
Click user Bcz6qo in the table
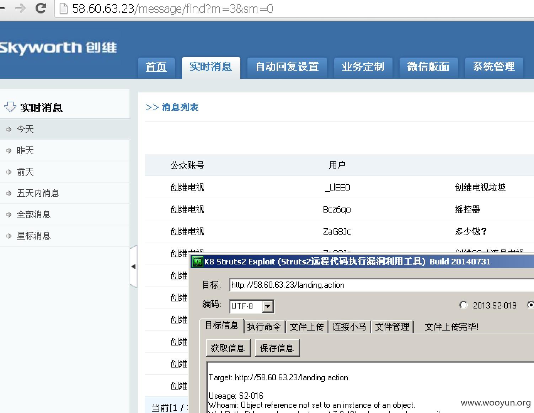coord(337,209)
